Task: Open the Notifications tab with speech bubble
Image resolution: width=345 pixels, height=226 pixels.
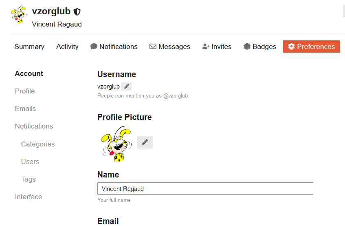Action: click(x=114, y=47)
